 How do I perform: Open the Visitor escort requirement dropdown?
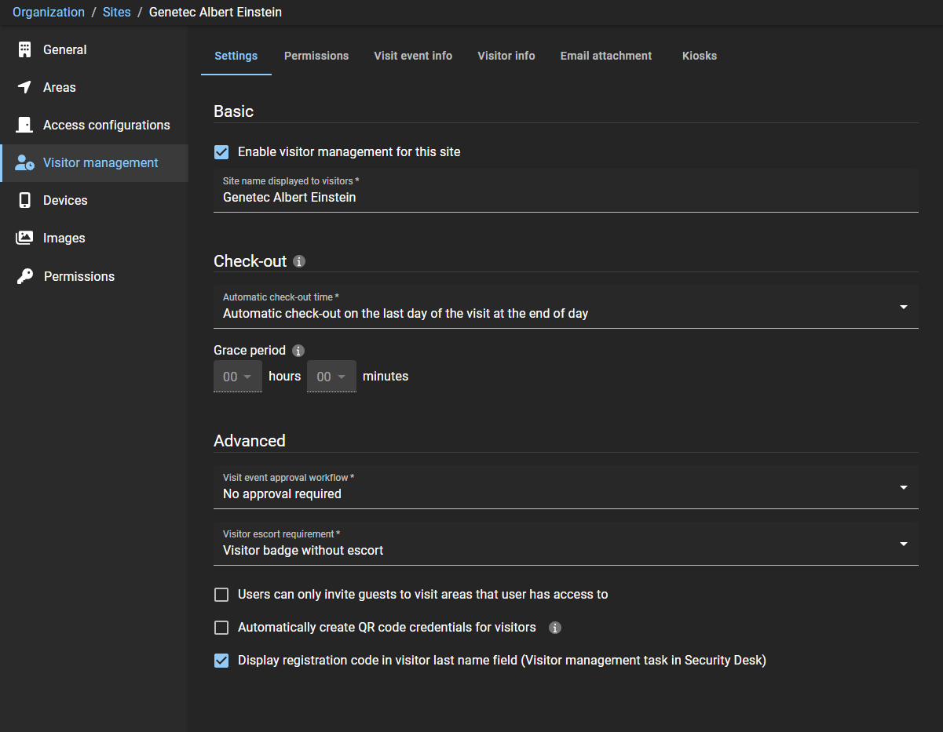(565, 544)
